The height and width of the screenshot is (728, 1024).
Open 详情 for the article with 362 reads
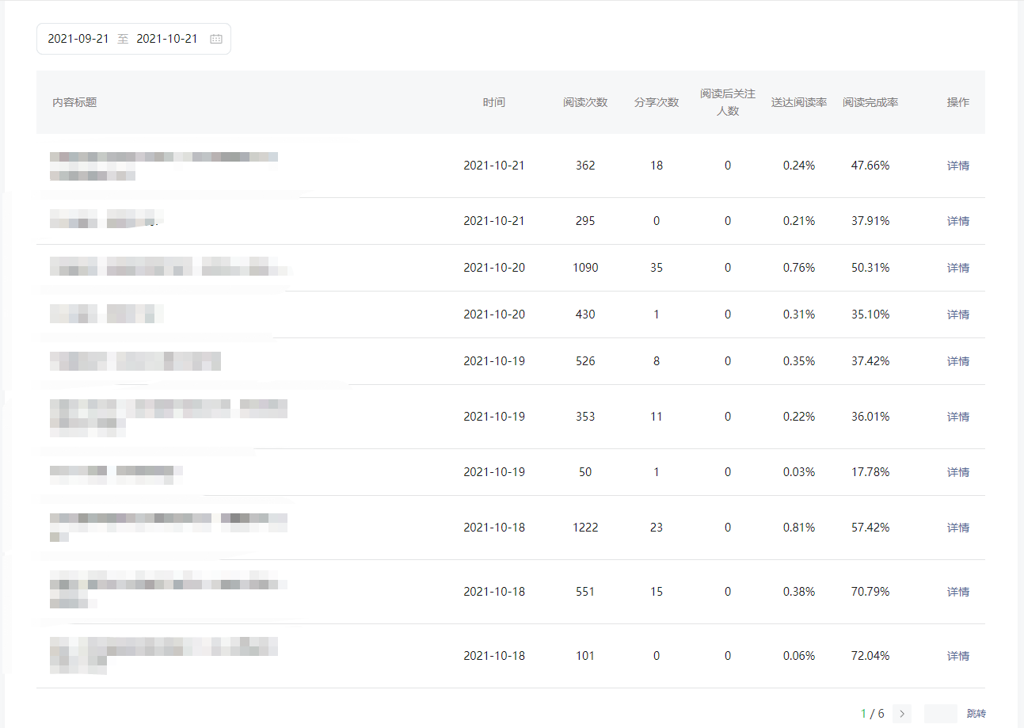[x=957, y=166]
